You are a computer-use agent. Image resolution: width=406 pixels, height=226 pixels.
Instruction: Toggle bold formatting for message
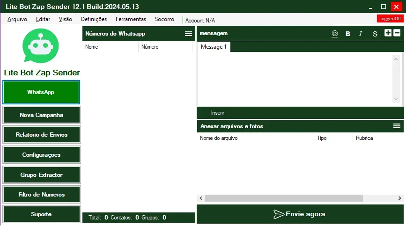[348, 34]
